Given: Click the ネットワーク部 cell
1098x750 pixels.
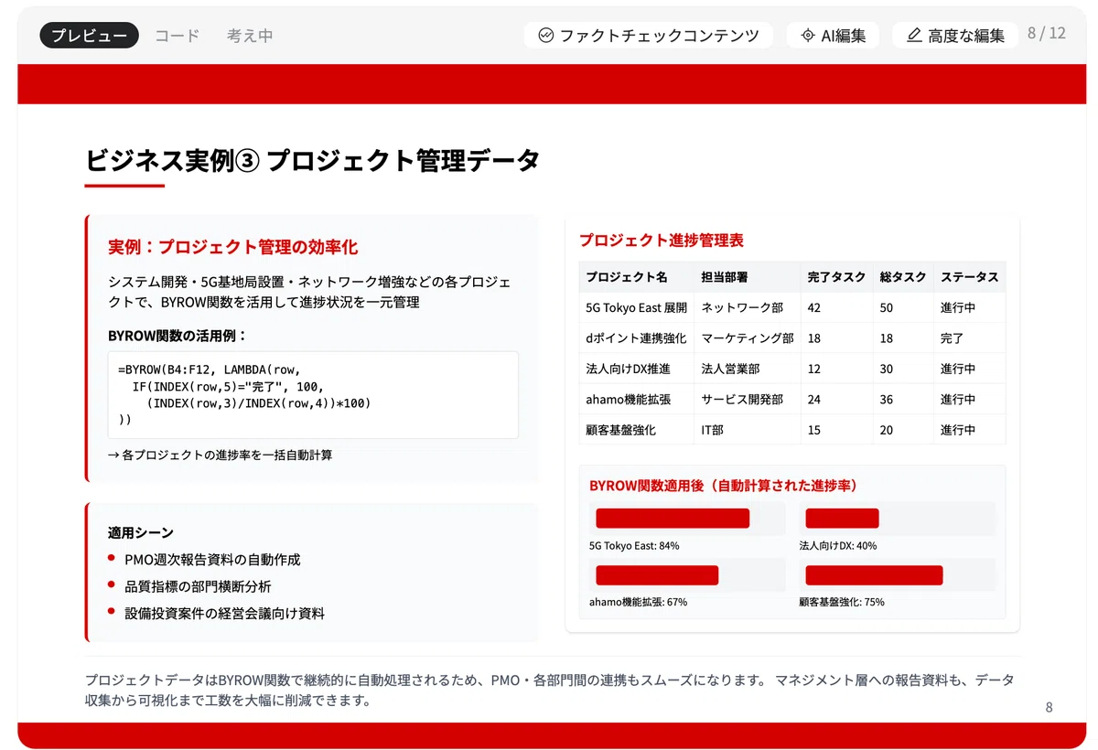Looking at the screenshot, I should [747, 308].
